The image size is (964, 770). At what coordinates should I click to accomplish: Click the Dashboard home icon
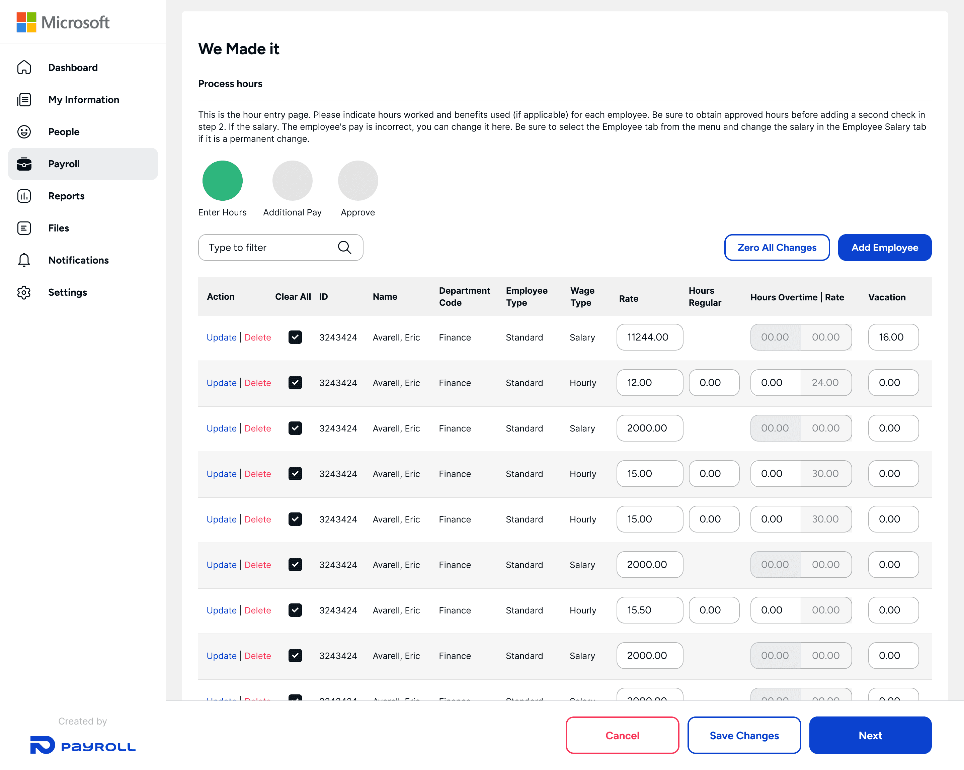click(x=24, y=68)
